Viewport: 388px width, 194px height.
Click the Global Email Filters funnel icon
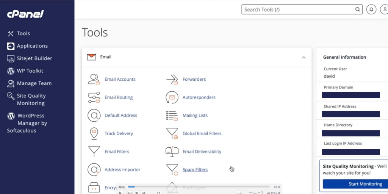coord(172,134)
